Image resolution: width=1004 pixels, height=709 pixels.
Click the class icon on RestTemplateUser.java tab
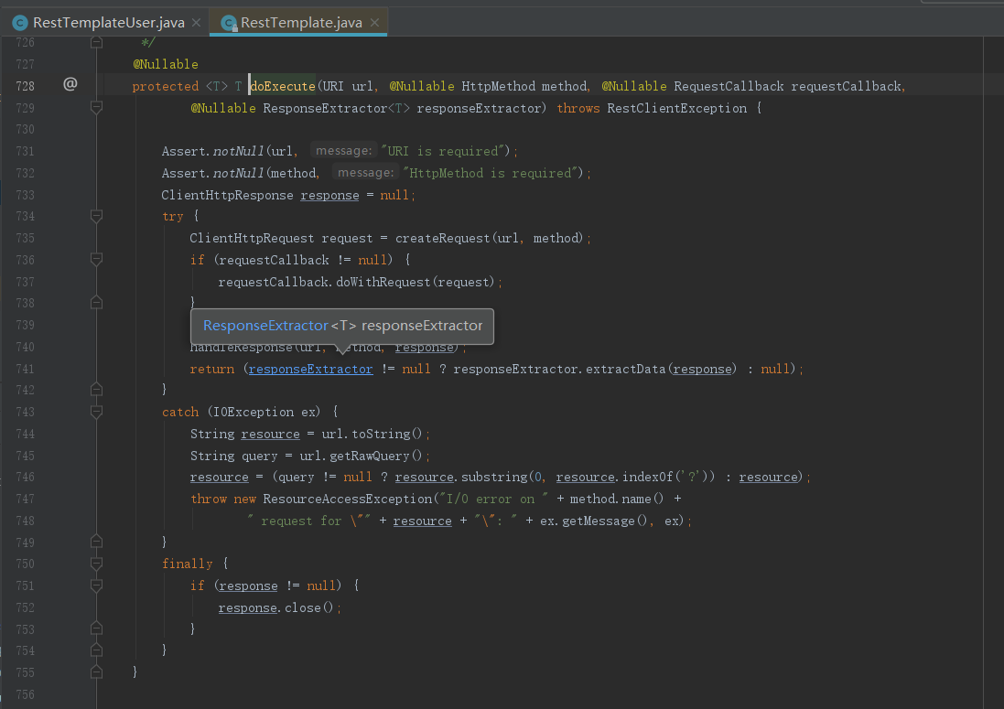[x=20, y=23]
